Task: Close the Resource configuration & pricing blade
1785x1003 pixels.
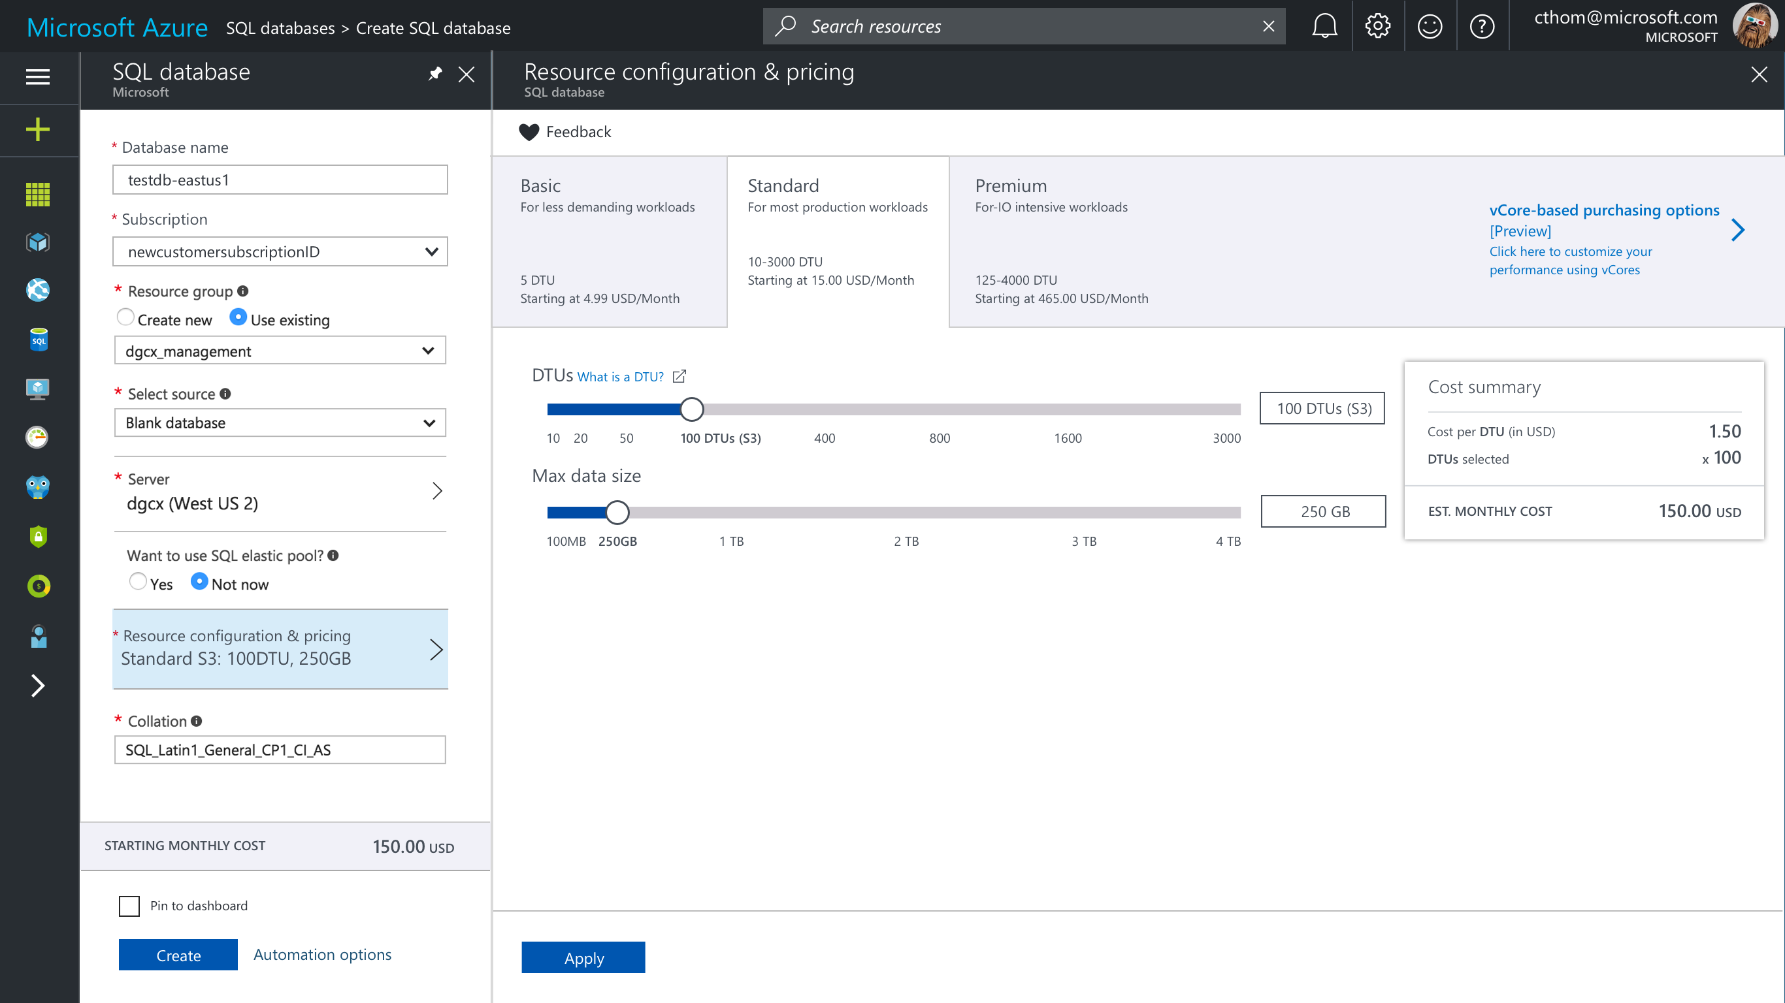Action: tap(1759, 74)
